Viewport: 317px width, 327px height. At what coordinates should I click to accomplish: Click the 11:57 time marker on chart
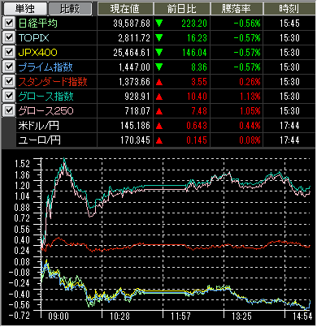tap(180, 316)
